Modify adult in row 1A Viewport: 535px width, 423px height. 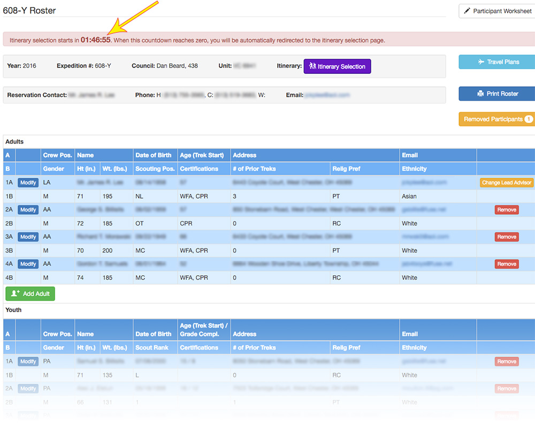point(28,183)
